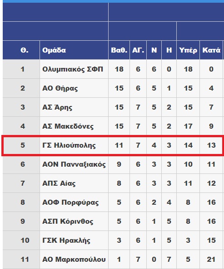Click the Ομάδα column header
Screen dimensions: 224x269
(x=54, y=50)
